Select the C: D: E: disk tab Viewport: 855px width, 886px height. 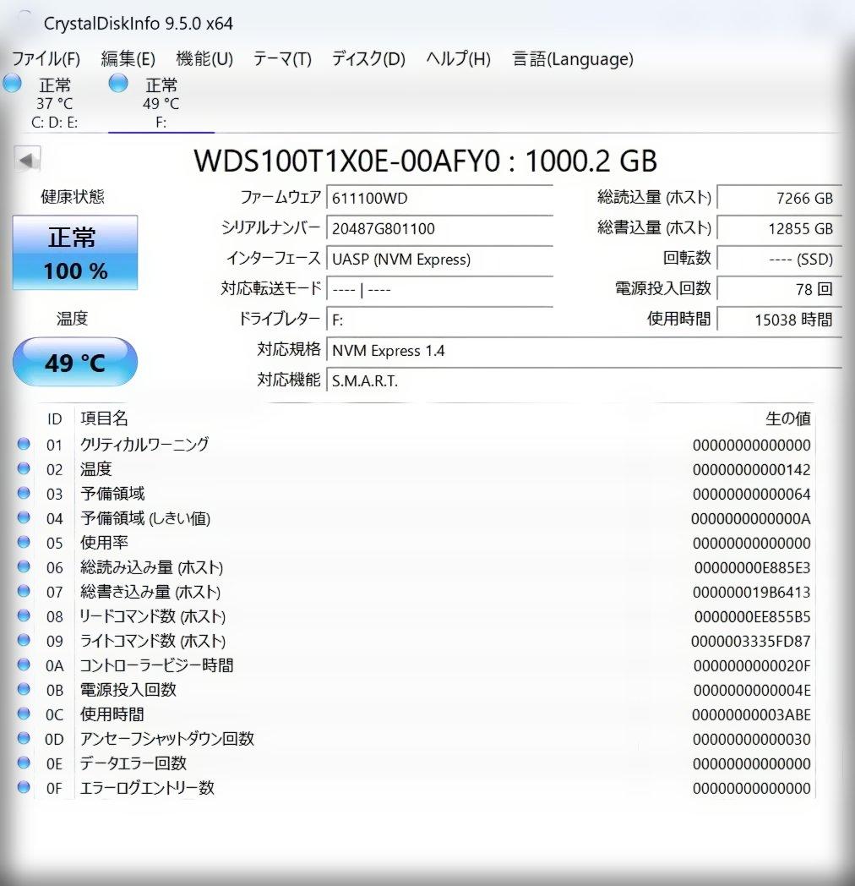tap(54, 103)
